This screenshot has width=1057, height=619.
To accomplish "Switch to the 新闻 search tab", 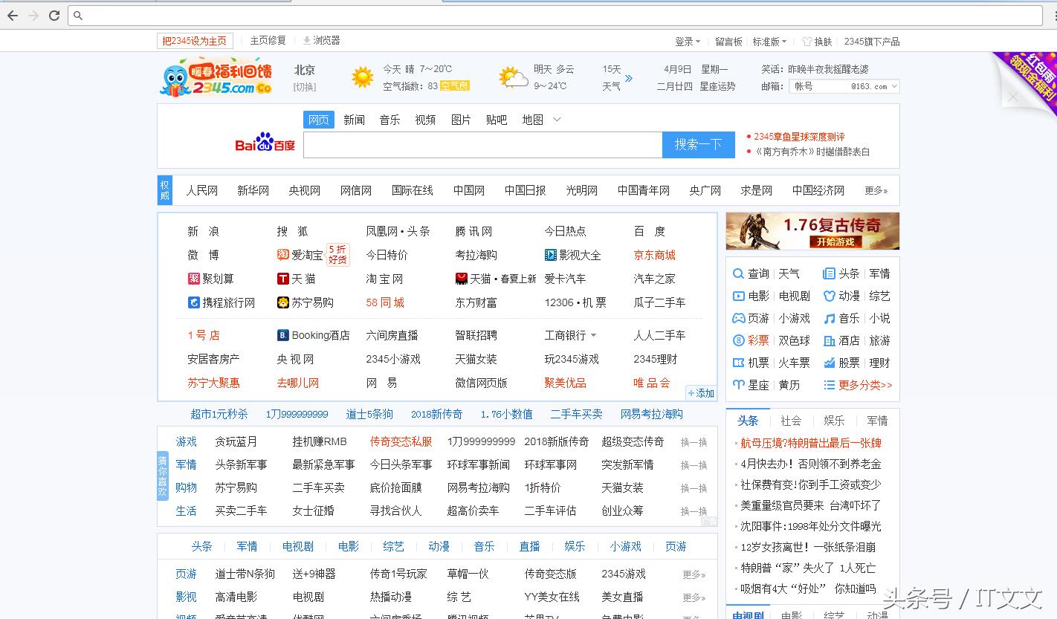I will [x=355, y=119].
